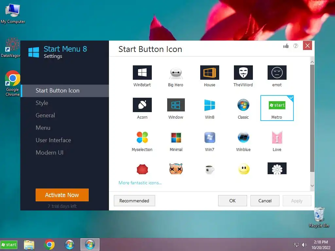Click the Cancel button
335x251 pixels.
[x=265, y=201]
